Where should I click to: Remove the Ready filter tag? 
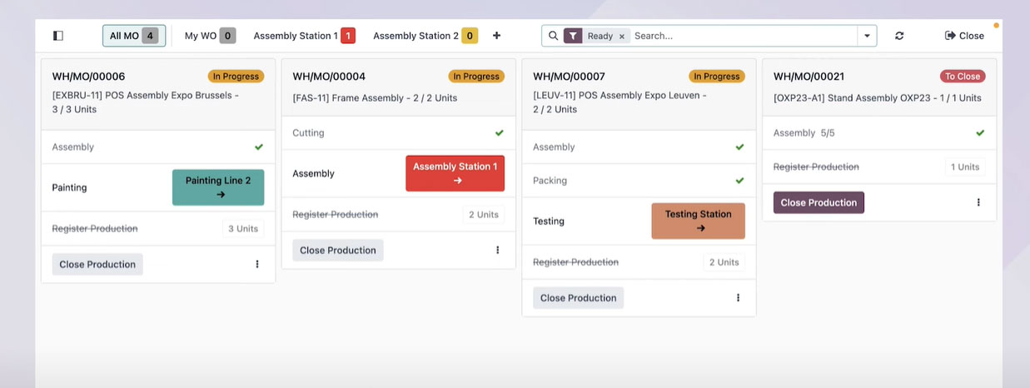coord(621,37)
